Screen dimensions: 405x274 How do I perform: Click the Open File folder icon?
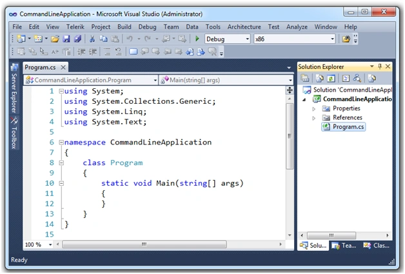click(55, 39)
